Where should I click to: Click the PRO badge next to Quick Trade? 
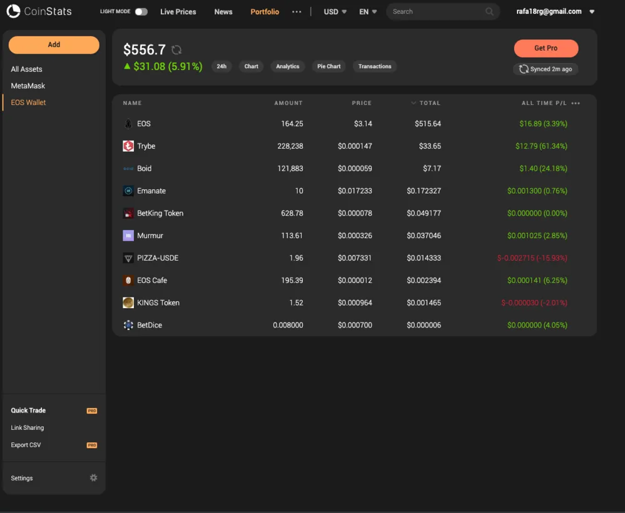(92, 411)
